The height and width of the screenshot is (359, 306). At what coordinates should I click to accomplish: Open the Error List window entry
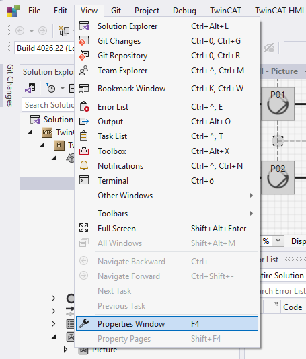(x=167, y=107)
